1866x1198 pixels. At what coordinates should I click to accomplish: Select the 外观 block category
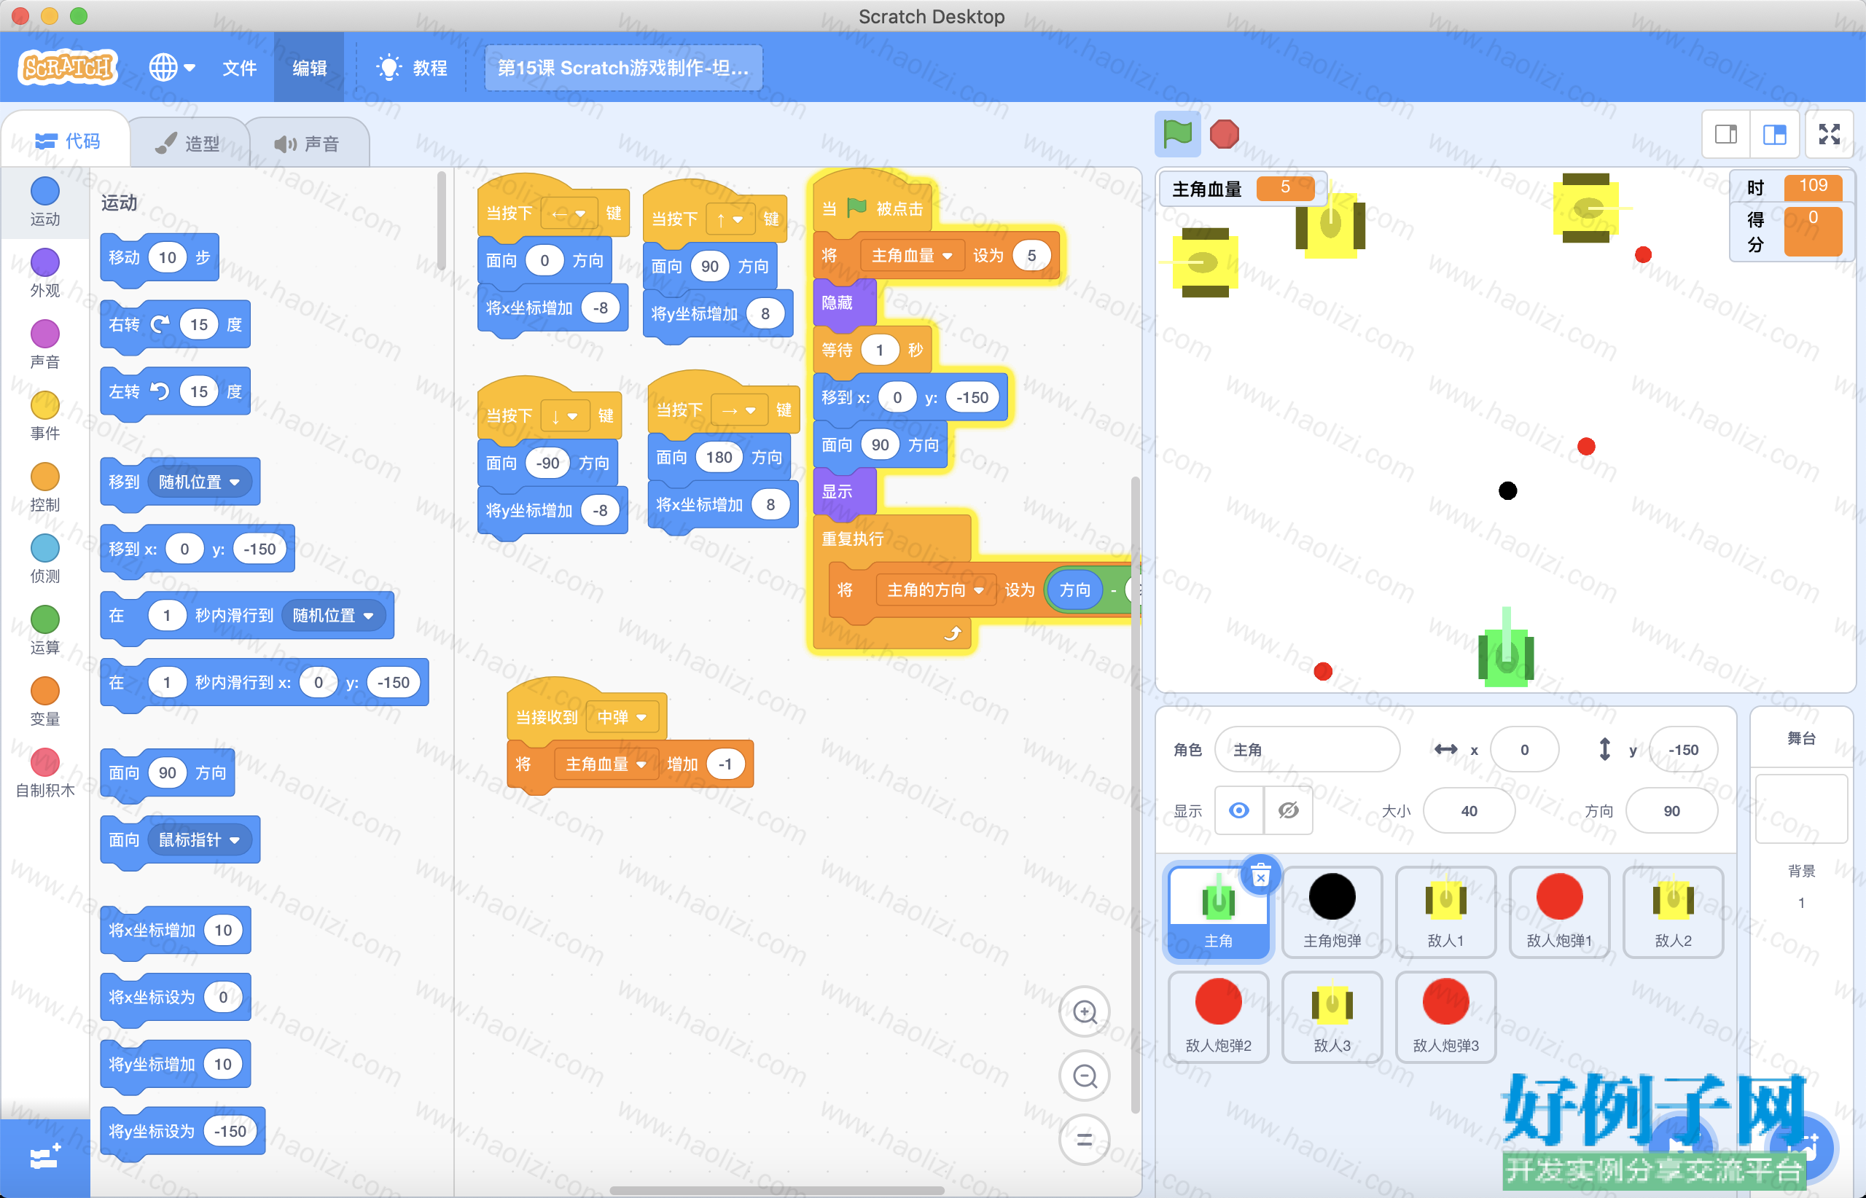45,273
